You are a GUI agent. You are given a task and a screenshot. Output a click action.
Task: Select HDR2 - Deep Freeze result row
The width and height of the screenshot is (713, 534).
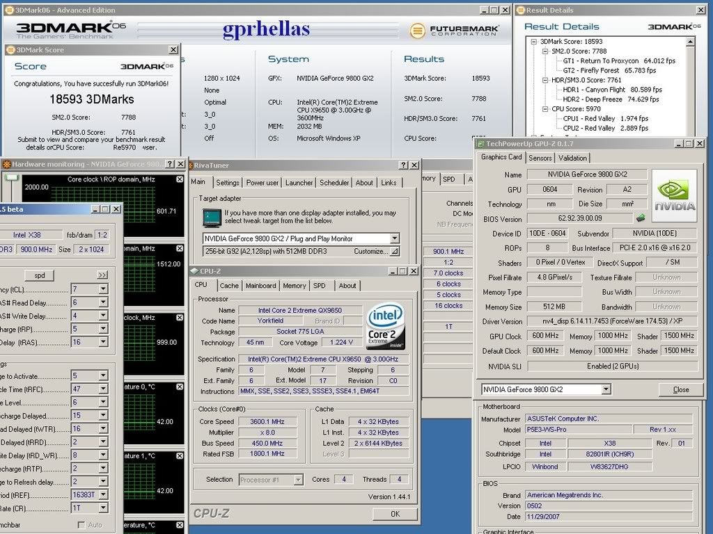611,99
